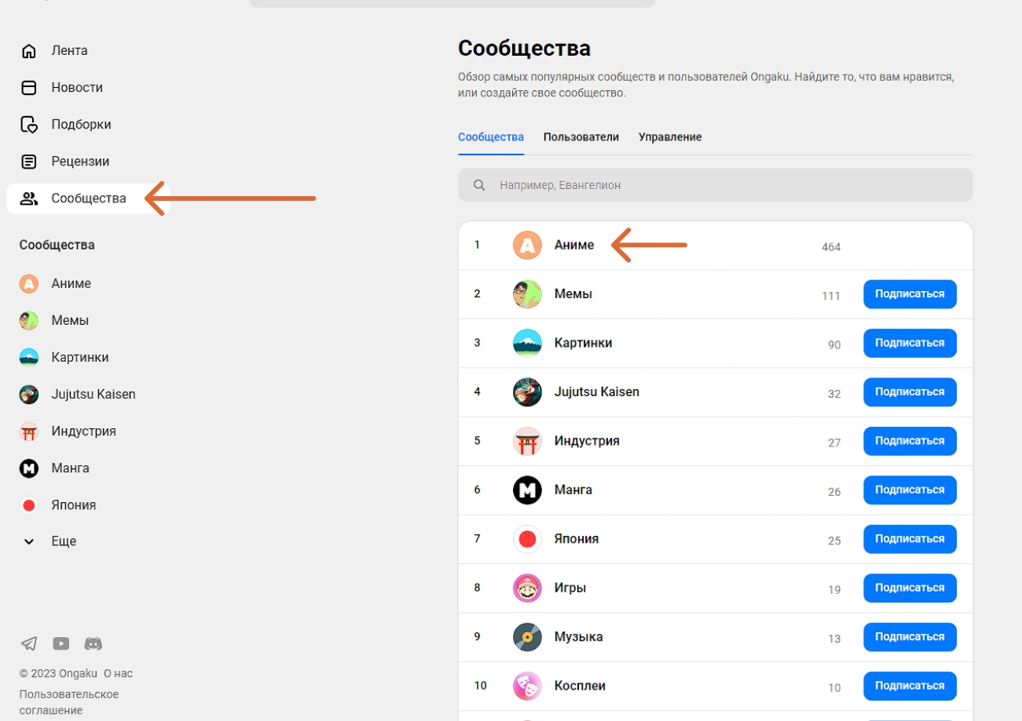Click the Подборки icon in sidebar

pyautogui.click(x=29, y=125)
